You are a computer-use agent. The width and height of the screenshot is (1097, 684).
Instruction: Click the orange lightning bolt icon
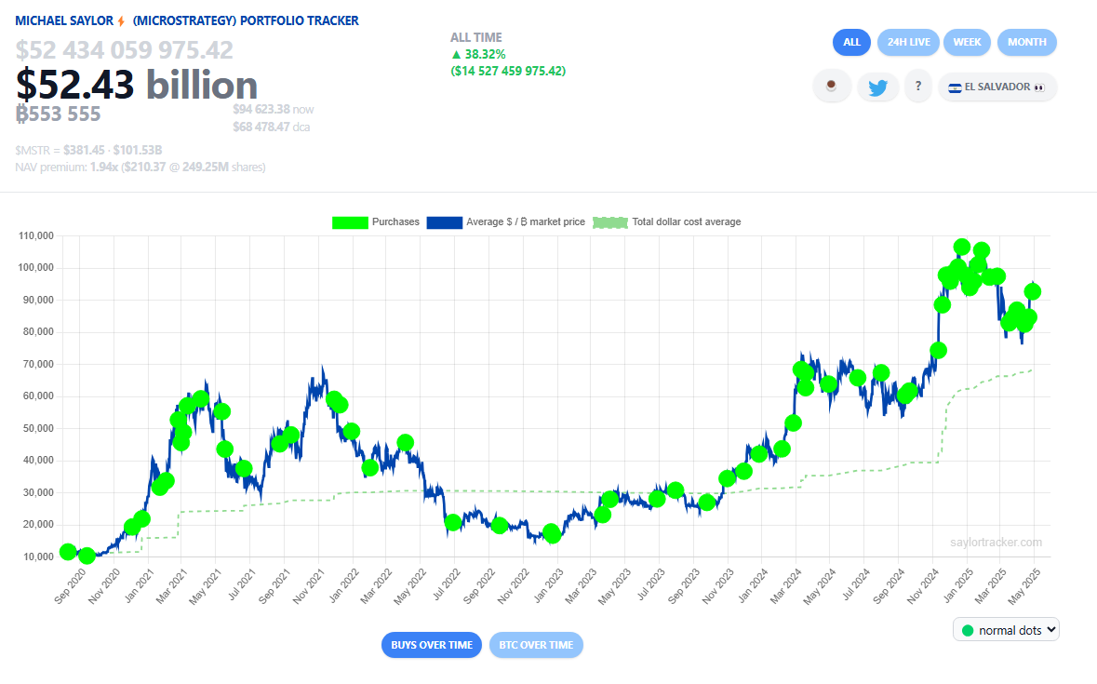click(x=121, y=21)
